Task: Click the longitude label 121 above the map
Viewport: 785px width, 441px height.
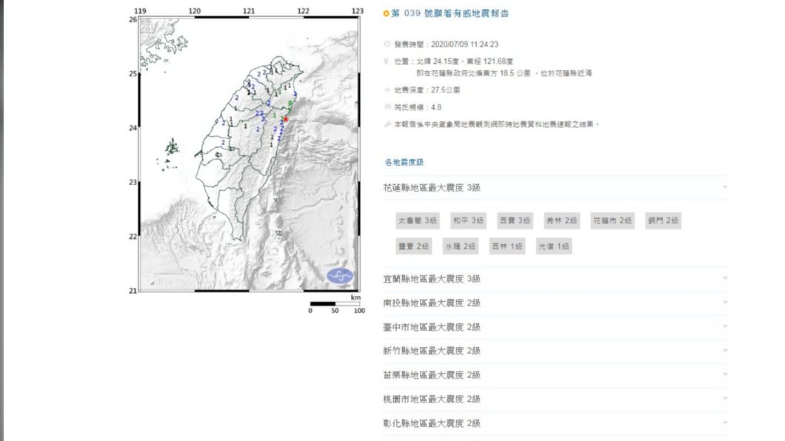Action: (249, 10)
